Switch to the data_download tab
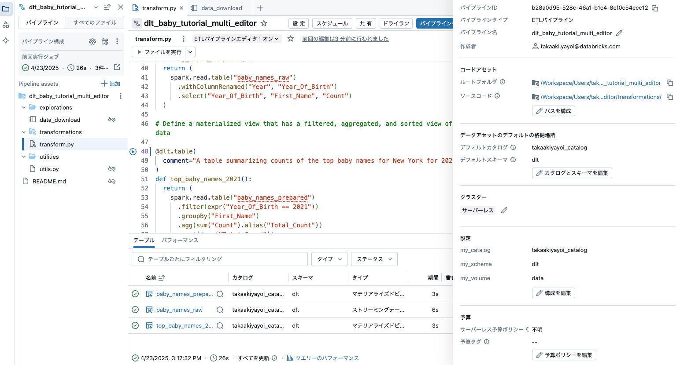The height and width of the screenshot is (365, 680). coord(222,7)
